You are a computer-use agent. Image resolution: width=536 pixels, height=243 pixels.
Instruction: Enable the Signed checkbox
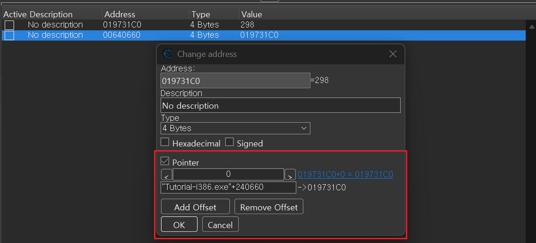[x=229, y=143]
